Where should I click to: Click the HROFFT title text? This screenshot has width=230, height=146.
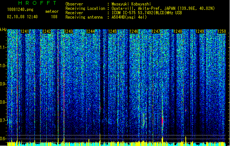[x=38, y=3]
